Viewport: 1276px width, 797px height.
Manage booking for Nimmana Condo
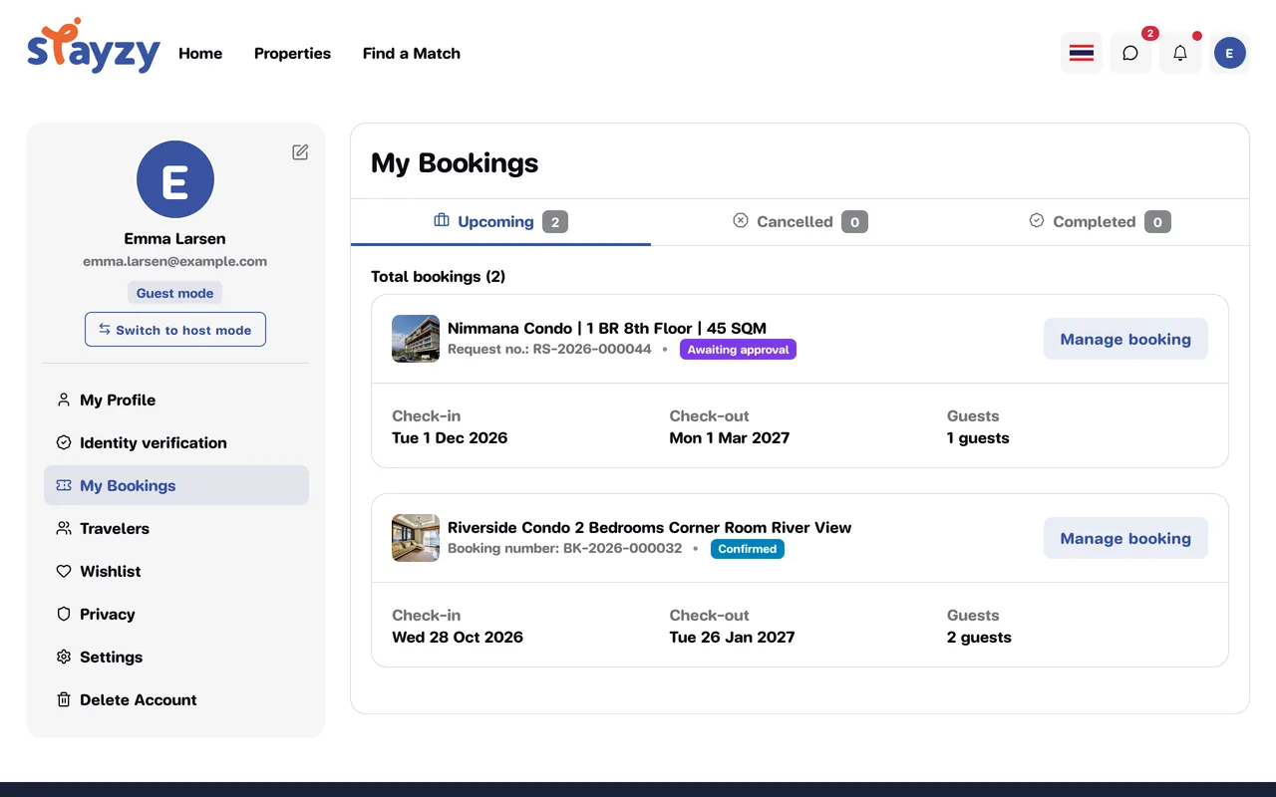(1125, 339)
